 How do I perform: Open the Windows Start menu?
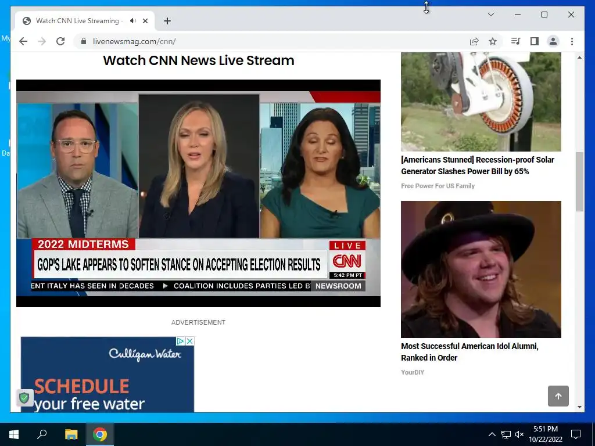[14, 434]
